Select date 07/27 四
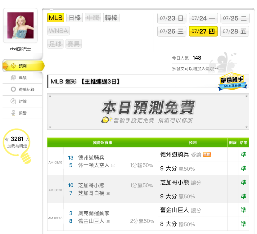This screenshot has width=257, height=234. coord(203,31)
